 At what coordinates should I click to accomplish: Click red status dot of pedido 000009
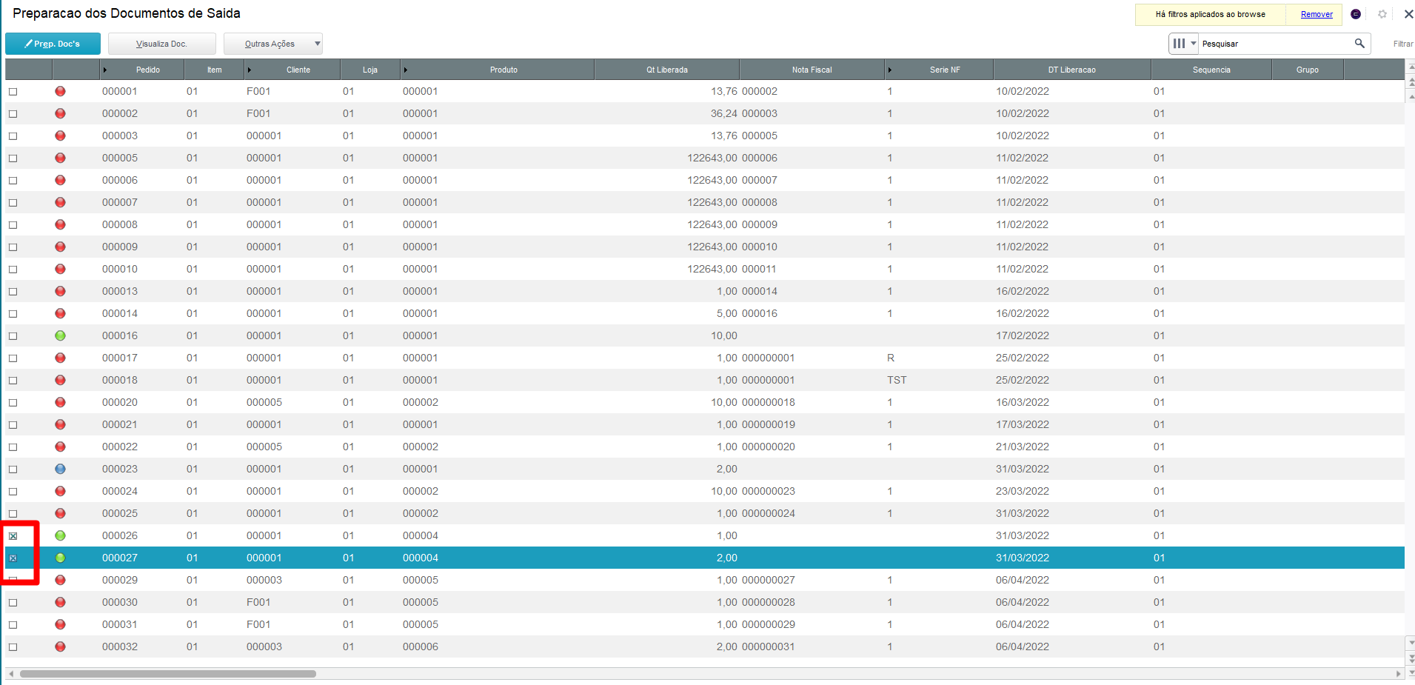click(60, 247)
